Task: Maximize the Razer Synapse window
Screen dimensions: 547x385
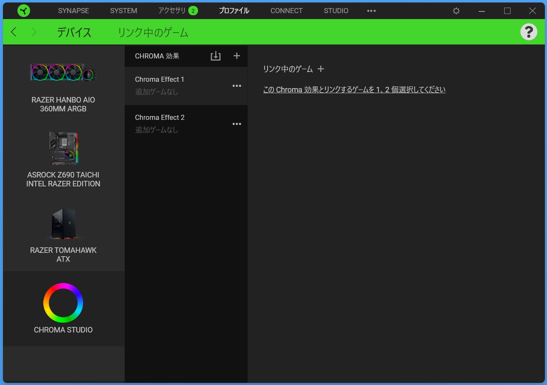Action: [x=507, y=11]
